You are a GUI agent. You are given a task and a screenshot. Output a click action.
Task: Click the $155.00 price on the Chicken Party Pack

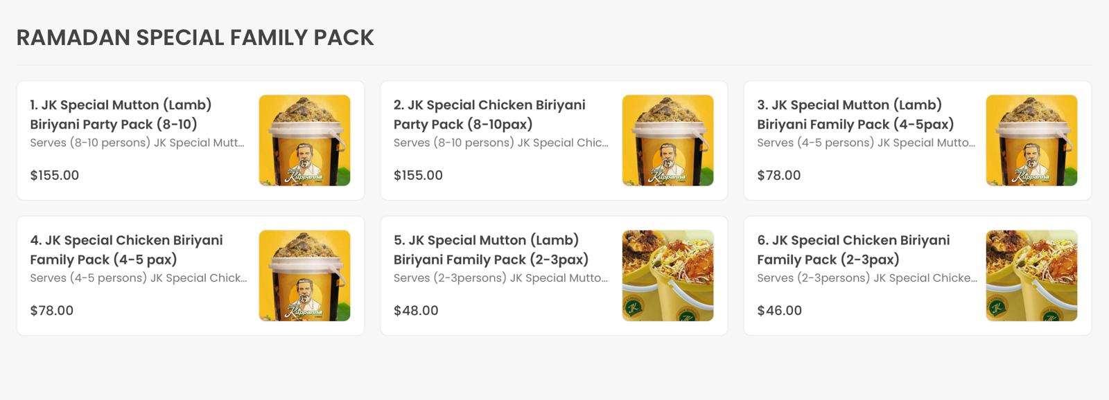(418, 175)
